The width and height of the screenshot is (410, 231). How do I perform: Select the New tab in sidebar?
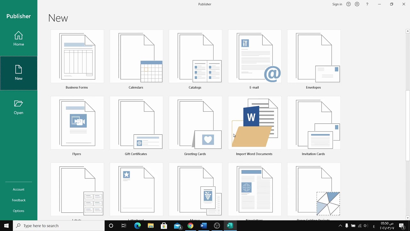pyautogui.click(x=19, y=73)
